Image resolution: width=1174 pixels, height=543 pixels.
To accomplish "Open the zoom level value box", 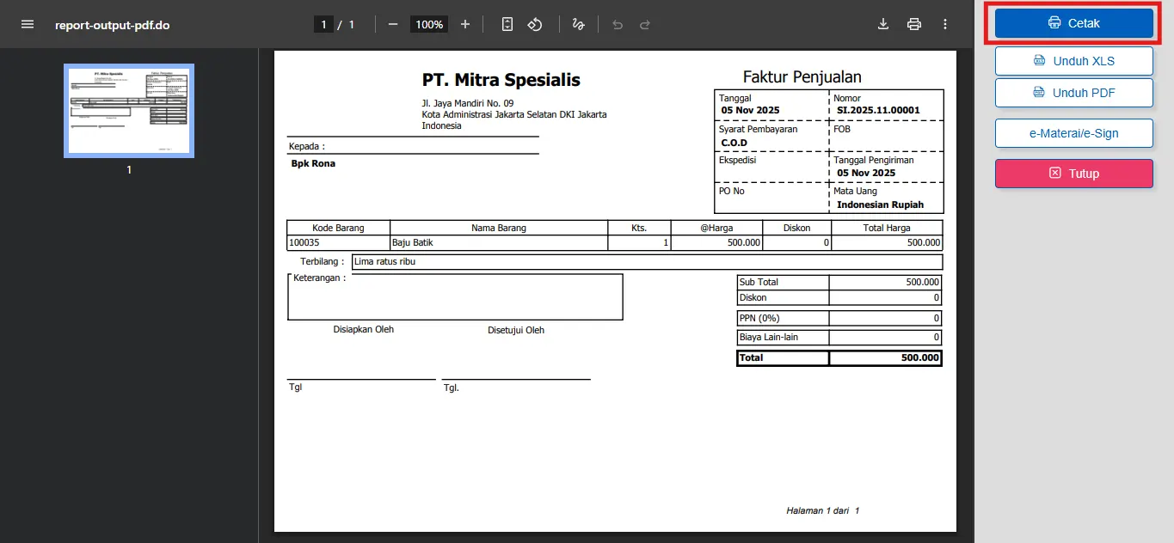I will tap(428, 24).
